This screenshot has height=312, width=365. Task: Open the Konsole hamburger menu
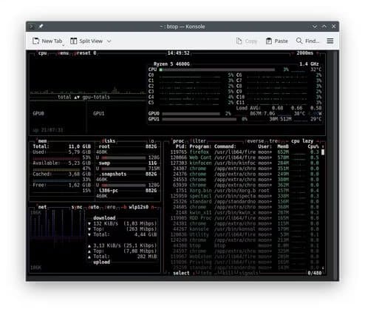tap(330, 41)
